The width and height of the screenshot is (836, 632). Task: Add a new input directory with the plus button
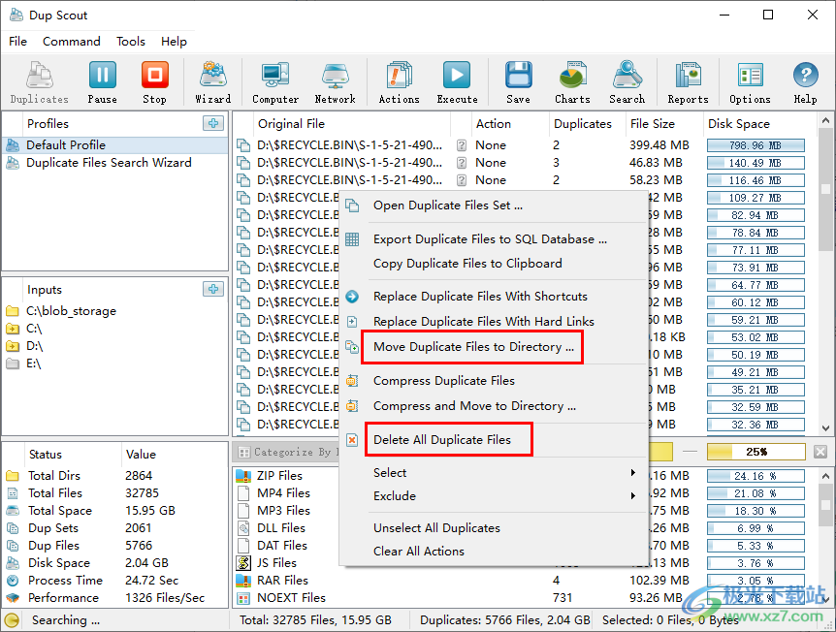click(213, 289)
